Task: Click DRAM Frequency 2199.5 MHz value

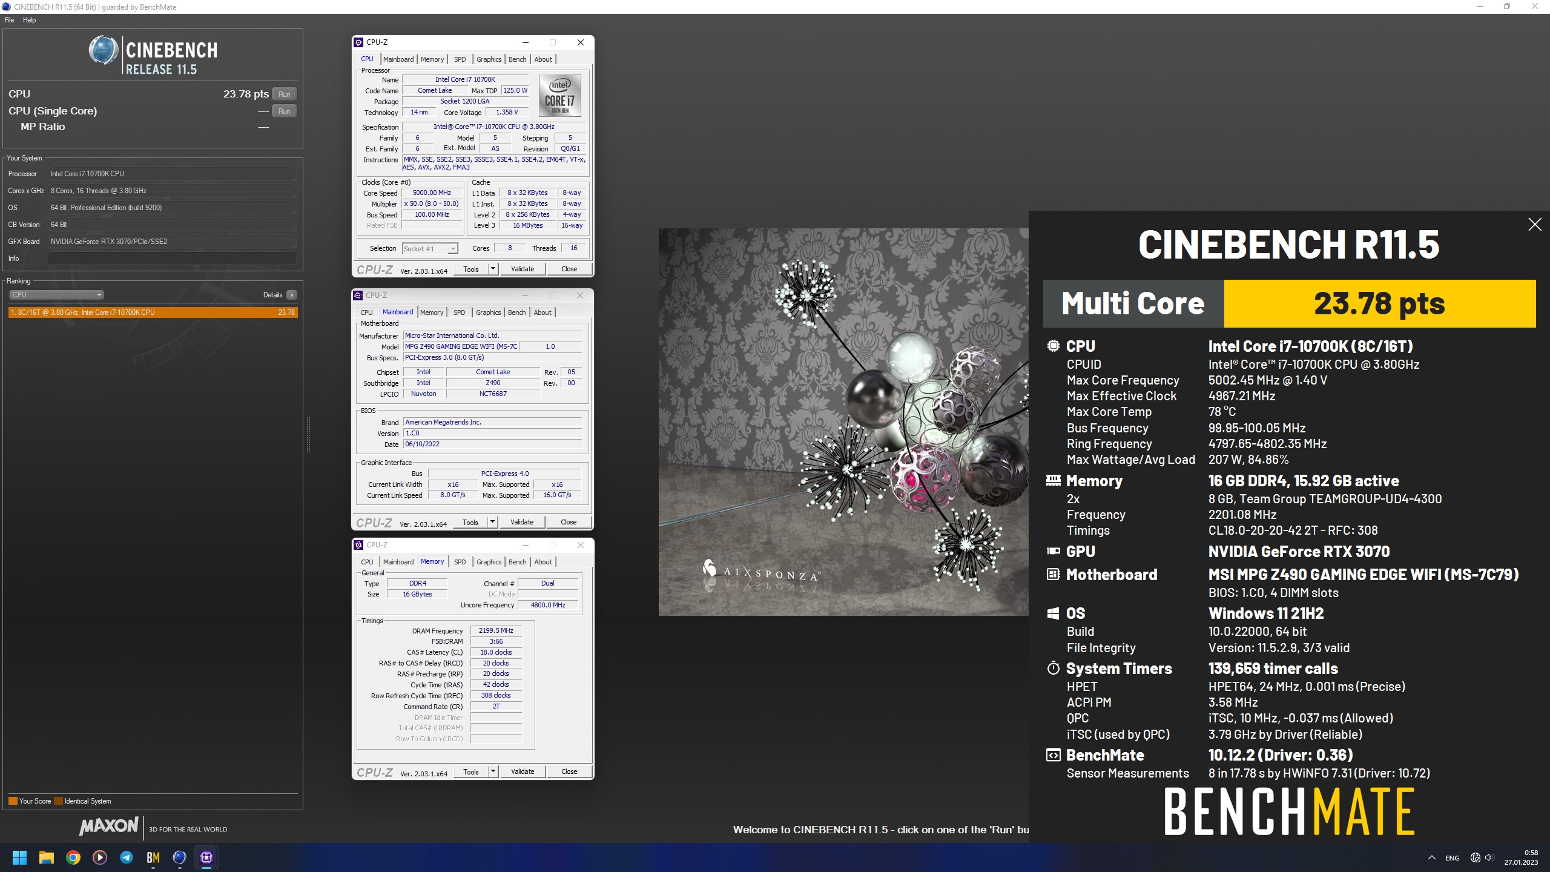Action: [496, 630]
